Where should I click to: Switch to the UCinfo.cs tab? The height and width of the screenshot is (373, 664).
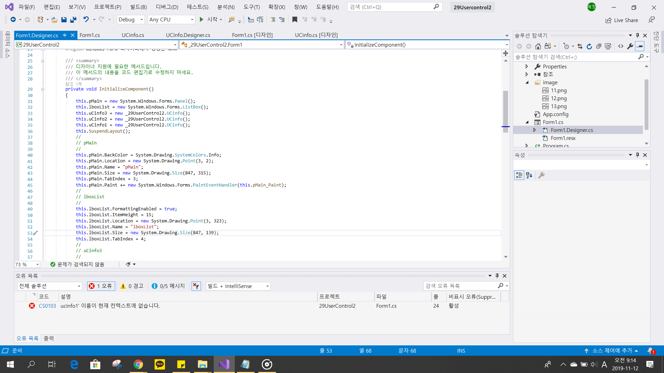(x=133, y=35)
